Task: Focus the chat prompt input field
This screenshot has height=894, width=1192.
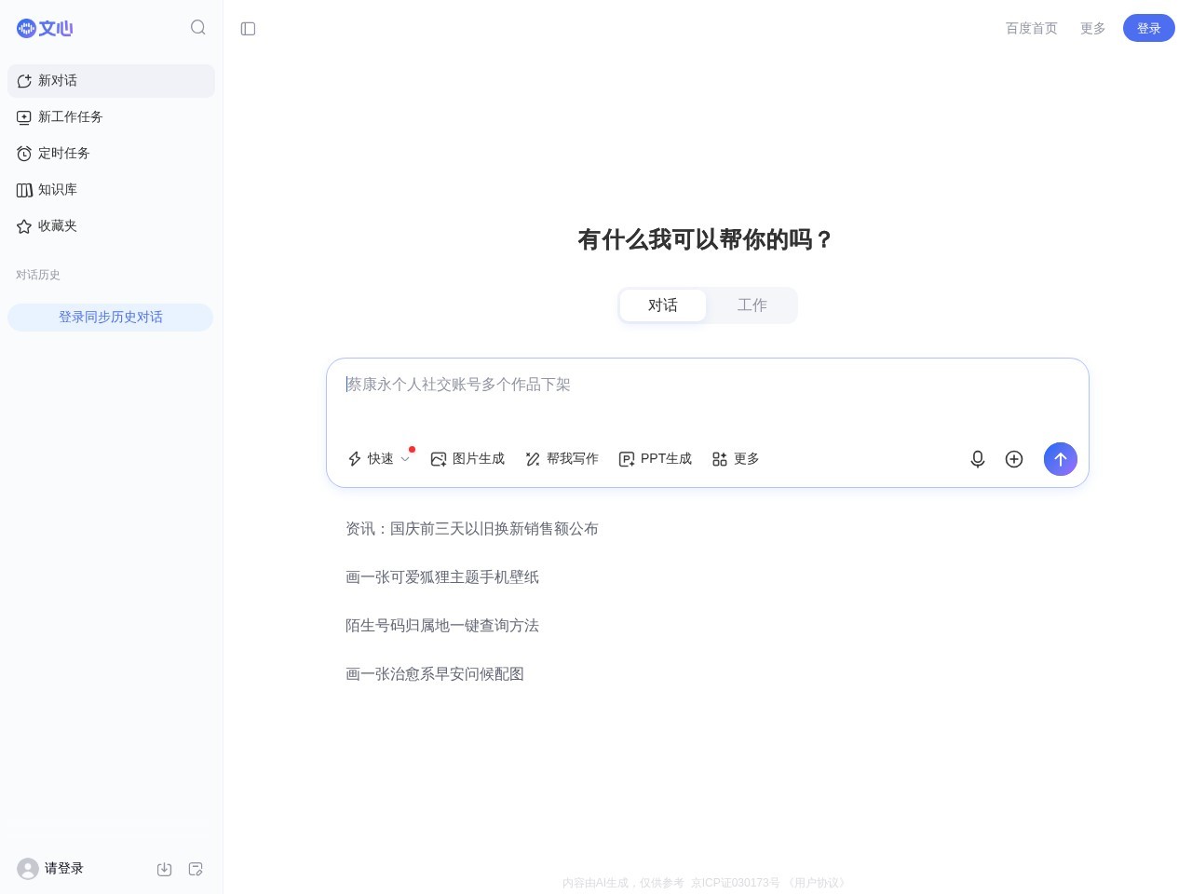Action: pyautogui.click(x=708, y=385)
